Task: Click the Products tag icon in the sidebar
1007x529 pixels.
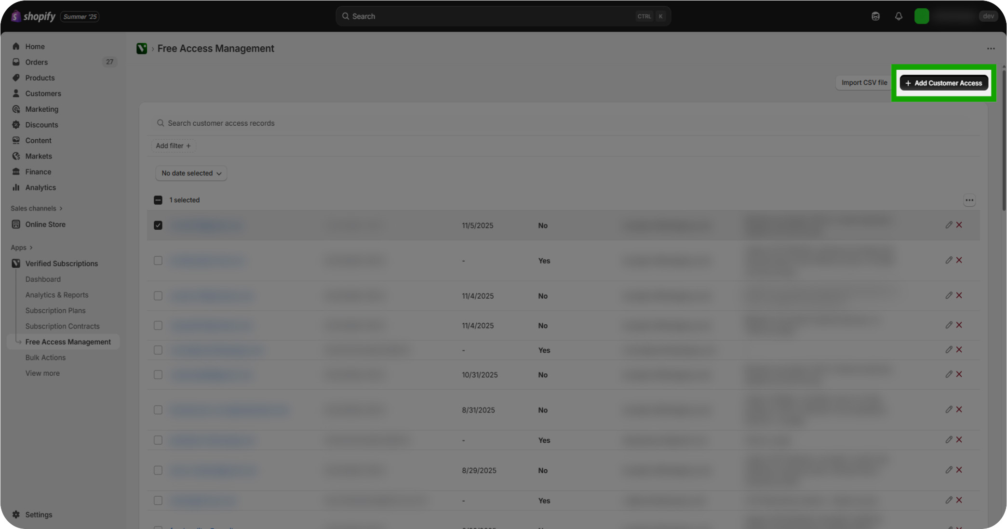Action: click(x=16, y=78)
